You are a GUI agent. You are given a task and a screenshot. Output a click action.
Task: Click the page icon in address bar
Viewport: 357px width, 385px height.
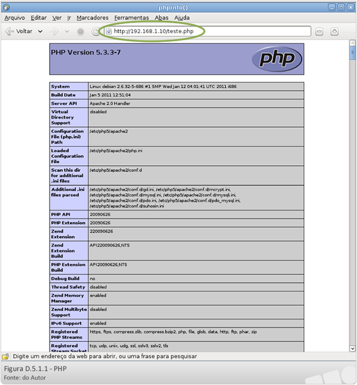click(x=109, y=31)
